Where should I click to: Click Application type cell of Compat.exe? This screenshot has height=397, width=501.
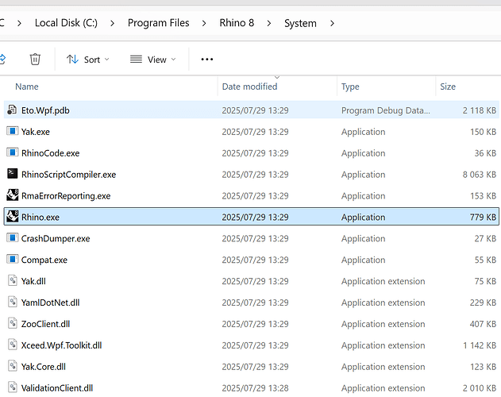(x=364, y=260)
